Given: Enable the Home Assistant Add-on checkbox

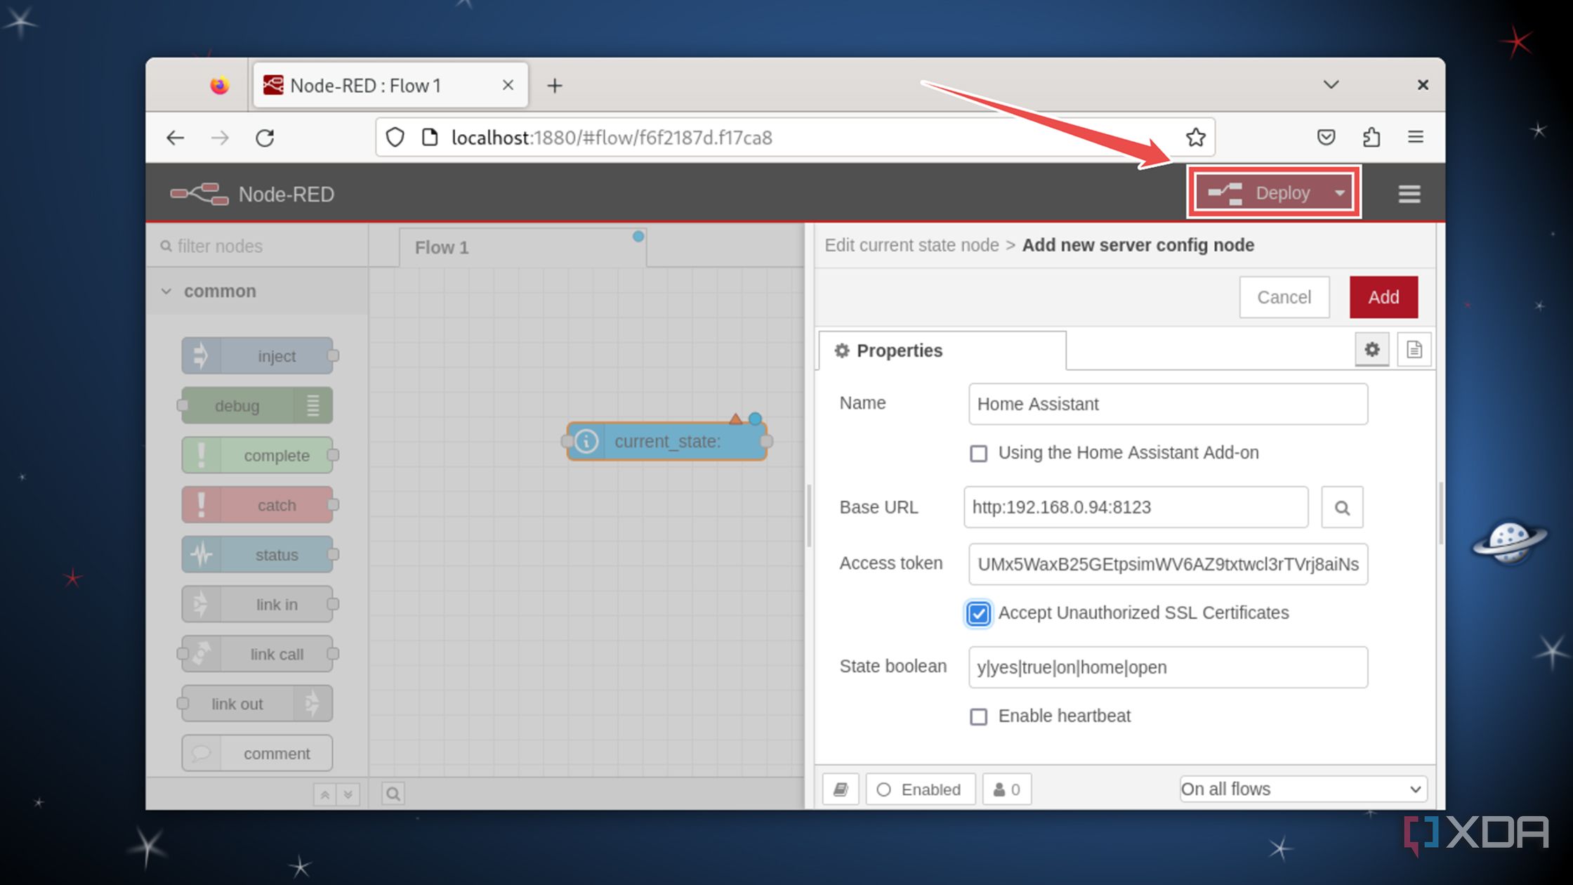Looking at the screenshot, I should pos(978,454).
